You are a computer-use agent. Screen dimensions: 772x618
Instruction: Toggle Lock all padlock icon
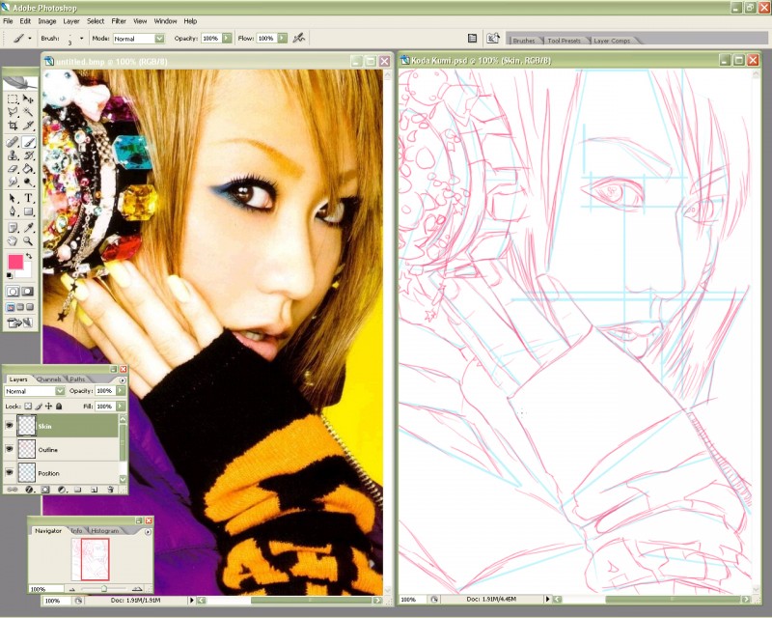pos(59,407)
